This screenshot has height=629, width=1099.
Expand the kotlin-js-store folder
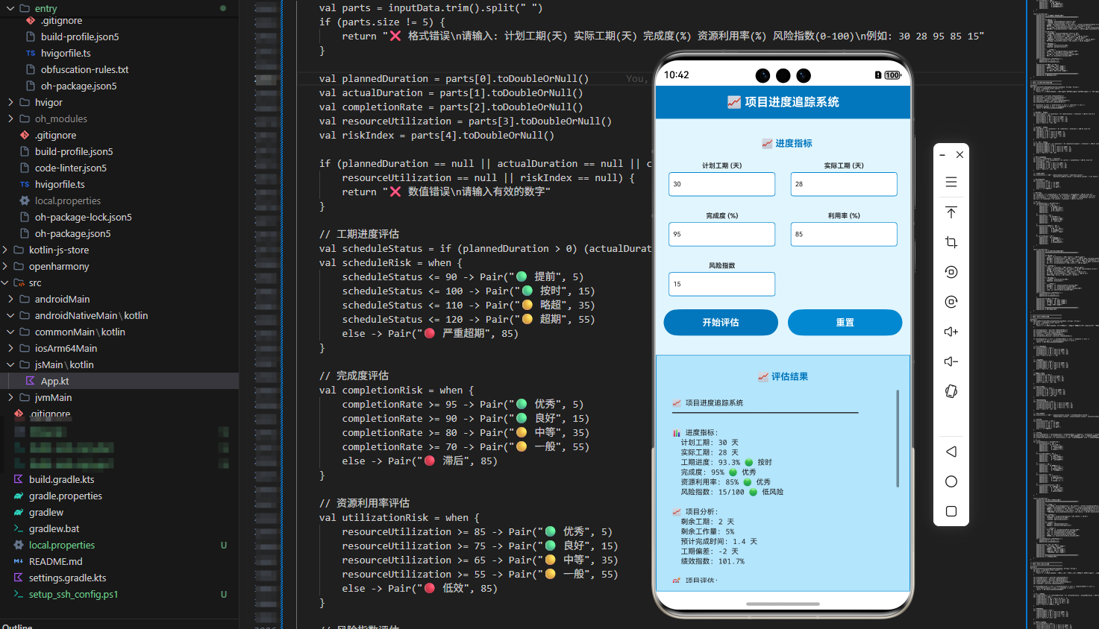(x=4, y=250)
